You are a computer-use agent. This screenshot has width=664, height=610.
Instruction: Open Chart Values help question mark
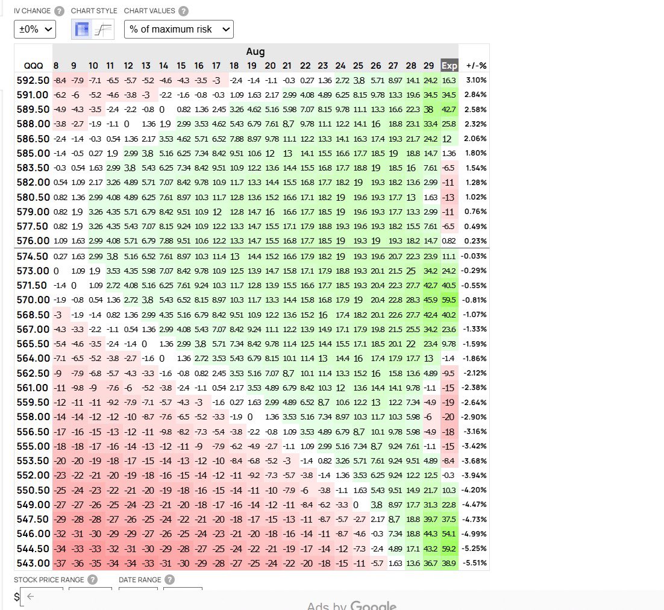click(x=183, y=11)
